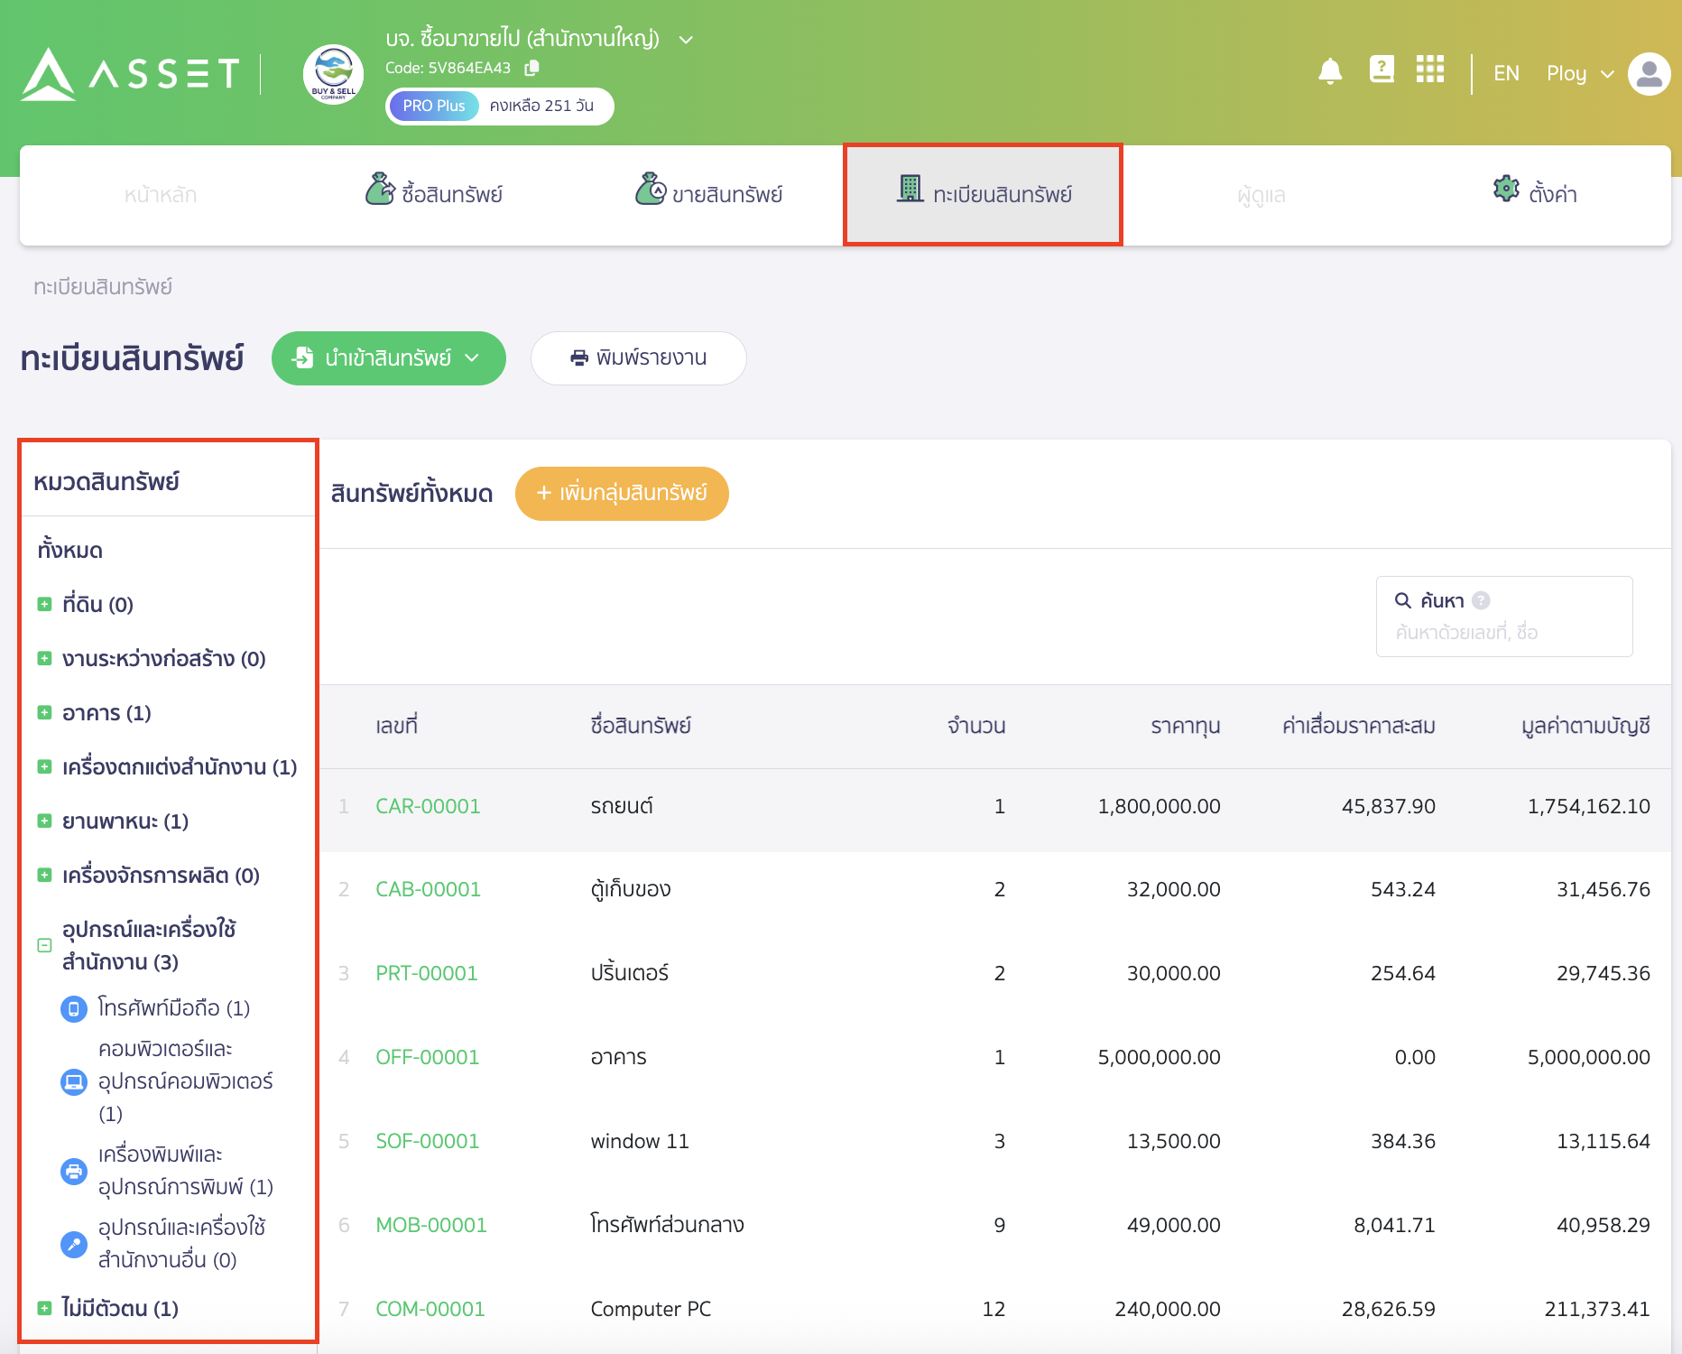Open the apps grid icon

[1430, 70]
